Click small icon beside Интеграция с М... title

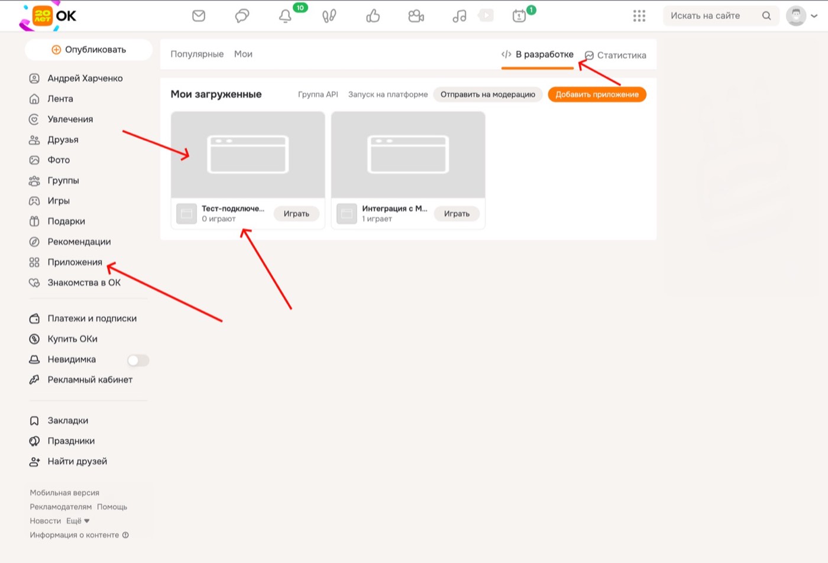pos(347,214)
